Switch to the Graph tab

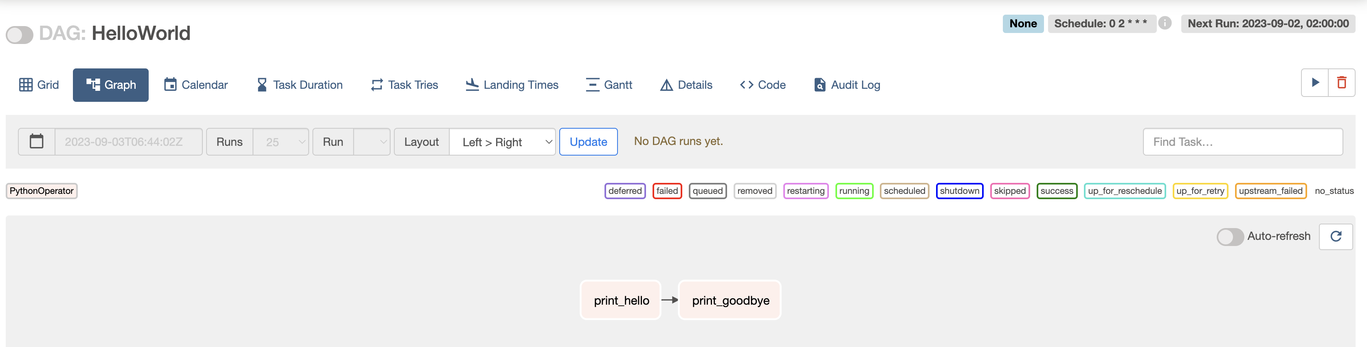click(111, 85)
